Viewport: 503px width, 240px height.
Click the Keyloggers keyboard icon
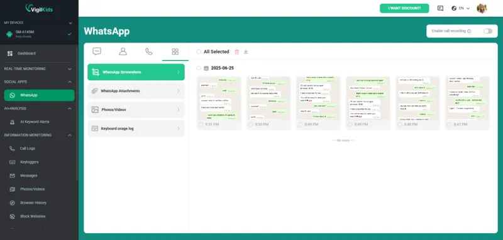pyautogui.click(x=12, y=162)
